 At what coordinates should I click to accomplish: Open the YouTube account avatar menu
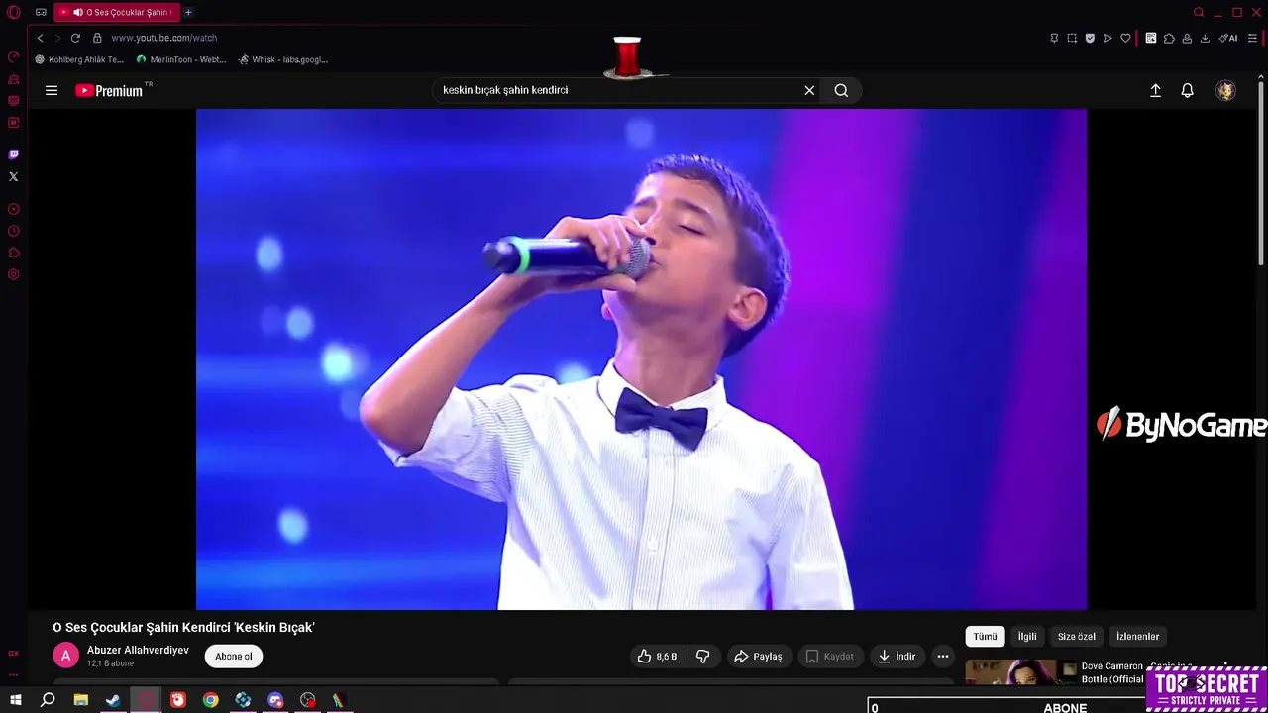1225,90
